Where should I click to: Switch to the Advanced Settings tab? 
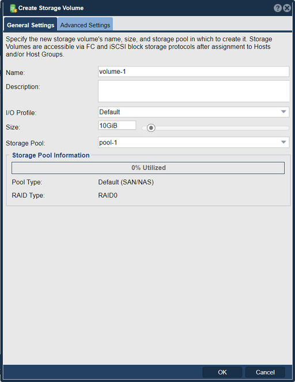[85, 25]
